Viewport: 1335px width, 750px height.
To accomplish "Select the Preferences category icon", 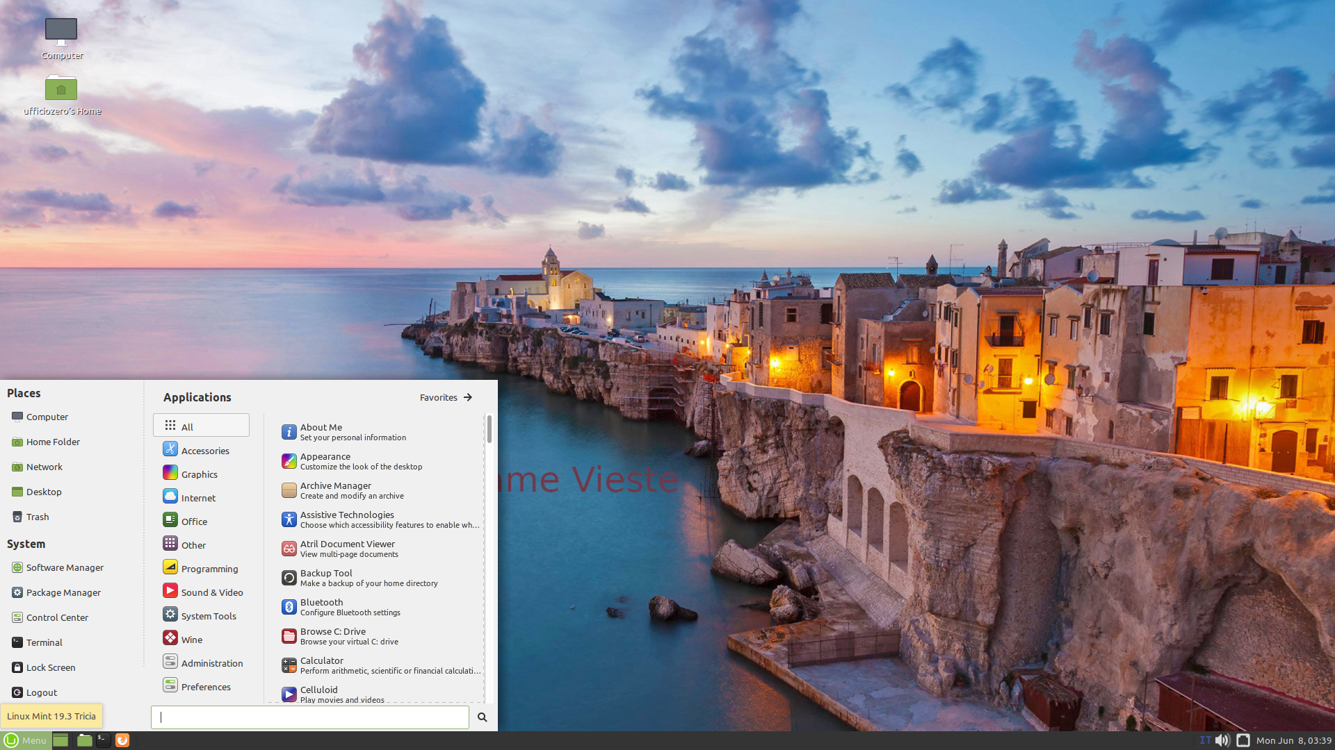I will click(170, 685).
